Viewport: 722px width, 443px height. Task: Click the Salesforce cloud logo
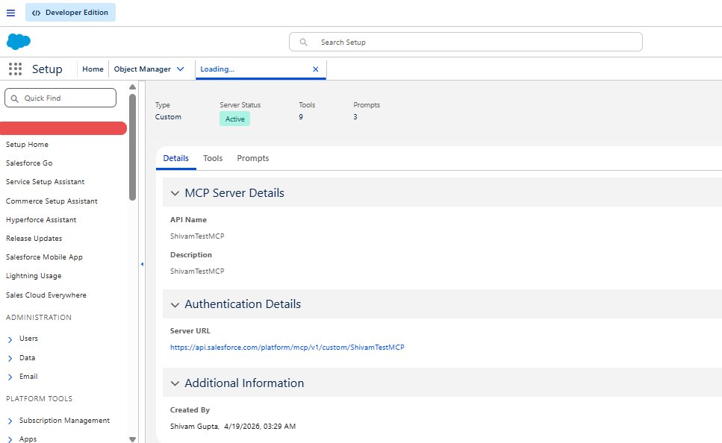coord(18,41)
